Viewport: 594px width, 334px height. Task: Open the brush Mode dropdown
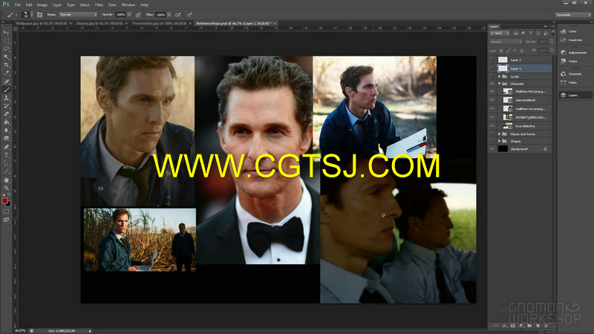78,15
